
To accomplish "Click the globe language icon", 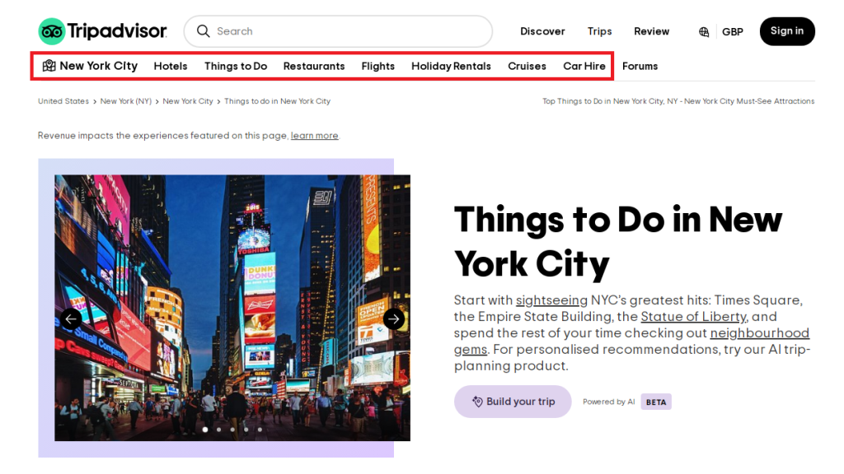I will tap(704, 32).
